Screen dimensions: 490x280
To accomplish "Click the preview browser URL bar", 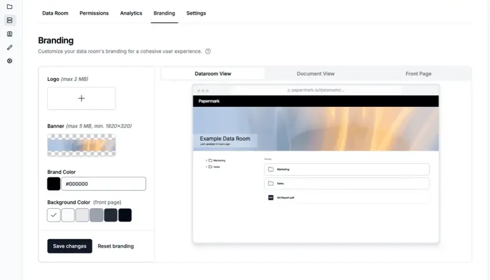I will (316, 90).
